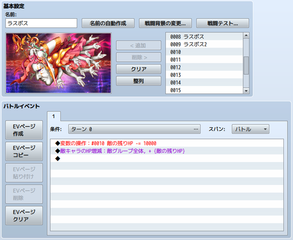Click the disabled EVページ削除 button
This screenshot has width=293, height=240.
(24, 194)
